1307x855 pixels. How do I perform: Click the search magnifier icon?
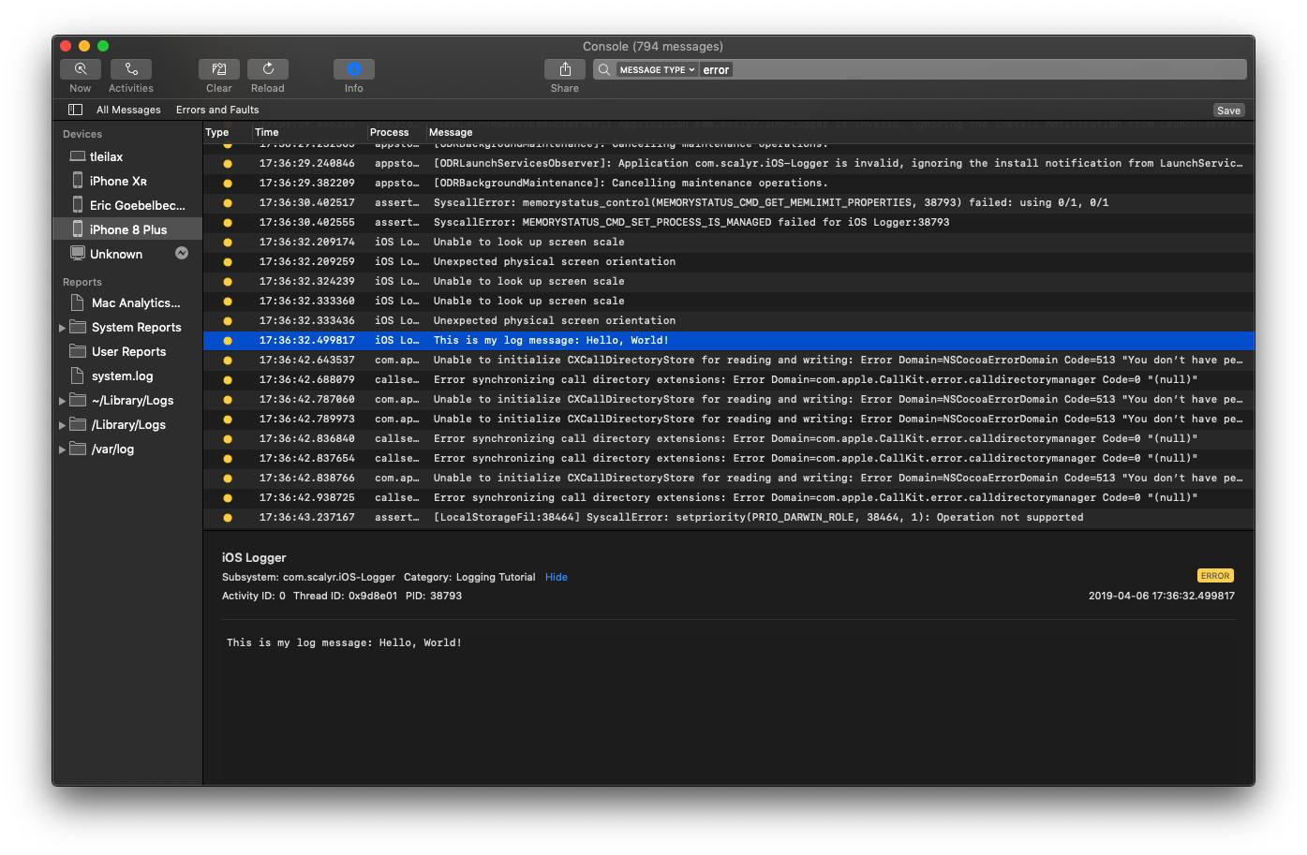(x=604, y=70)
